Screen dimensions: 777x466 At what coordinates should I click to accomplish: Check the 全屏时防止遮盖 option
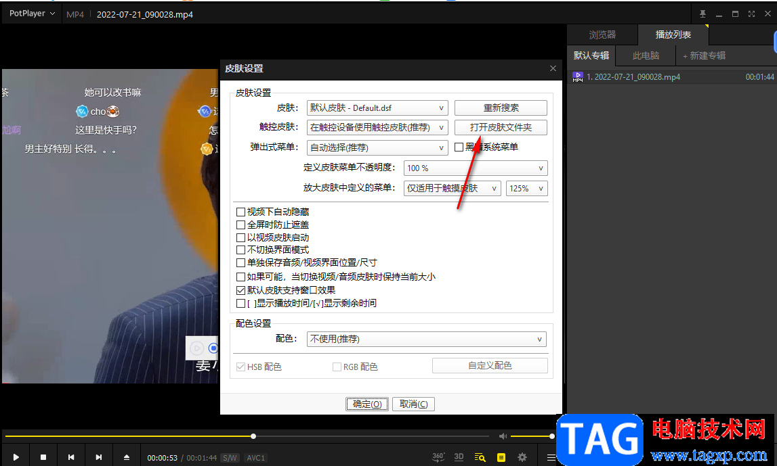coord(241,225)
